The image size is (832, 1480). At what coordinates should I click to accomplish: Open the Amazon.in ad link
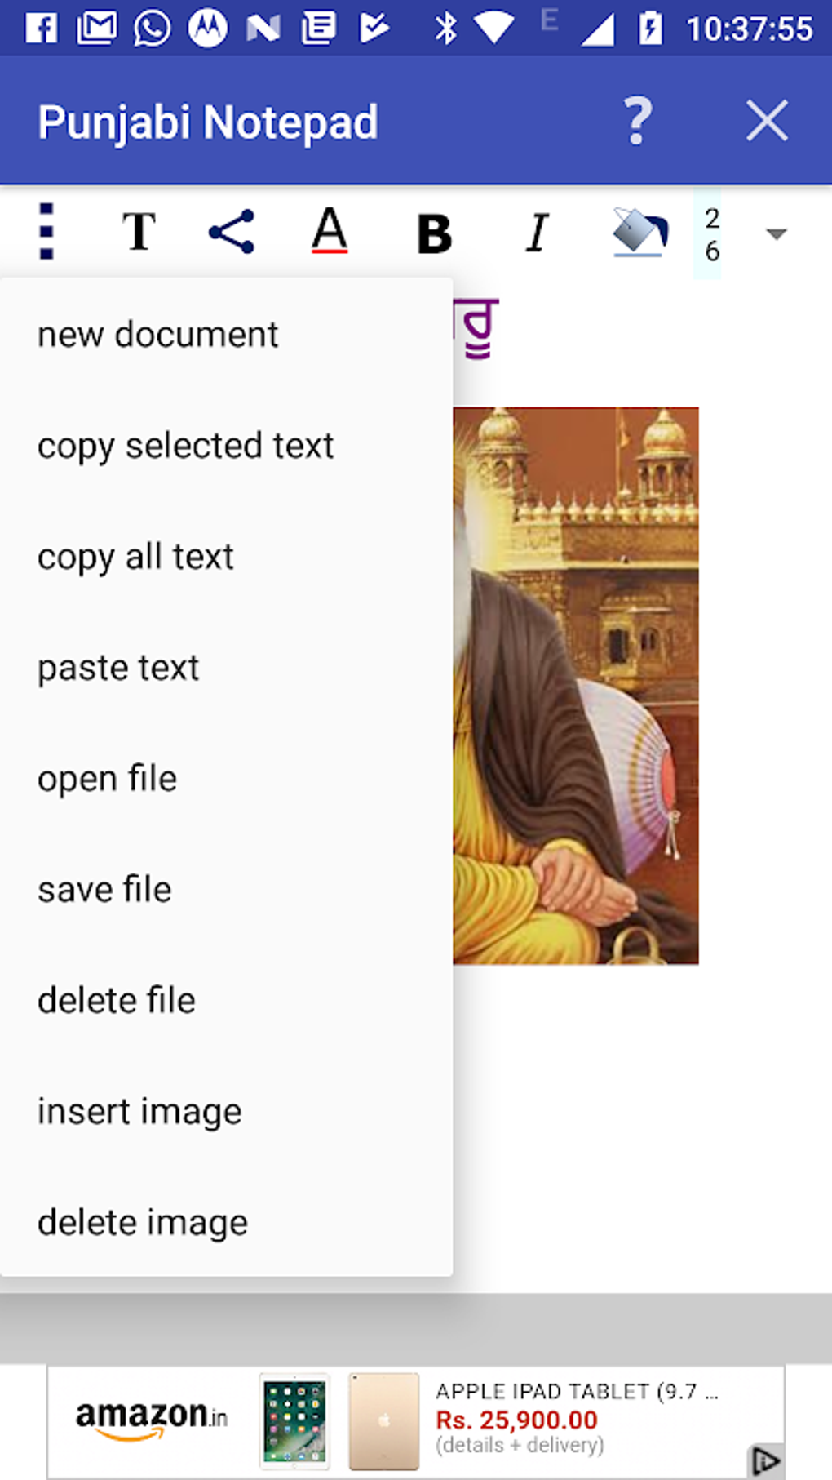pos(153,1418)
